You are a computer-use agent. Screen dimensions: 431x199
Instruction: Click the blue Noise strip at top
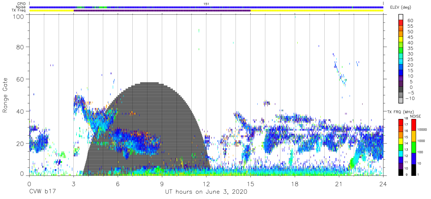click(206, 7)
